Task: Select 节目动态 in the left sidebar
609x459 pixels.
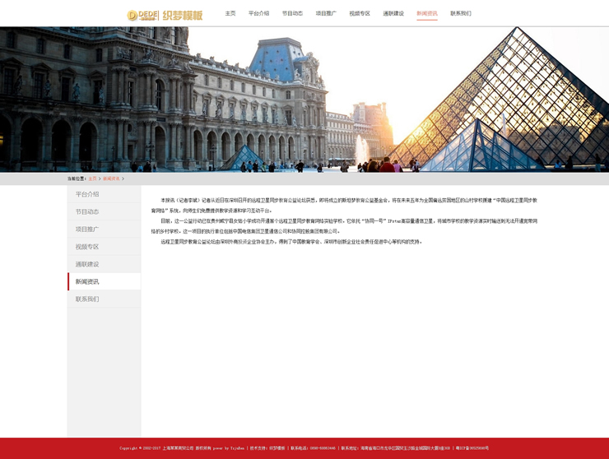Action: click(x=87, y=212)
